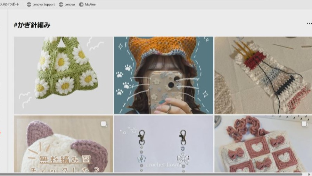Open the 無料編み図 cat hat post
The height and width of the screenshot is (176, 312).
[x=64, y=144]
